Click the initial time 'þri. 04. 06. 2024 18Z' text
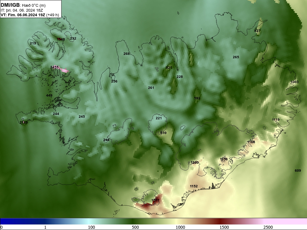The width and height of the screenshot is (307, 230). pyautogui.click(x=25, y=10)
